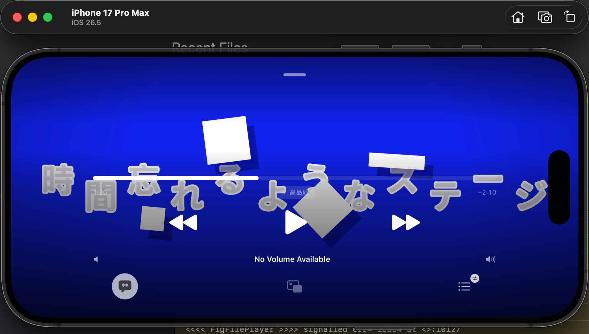Image resolution: width=589 pixels, height=334 pixels.
Task: Open the picture-in-picture output icon
Action: pos(294,286)
